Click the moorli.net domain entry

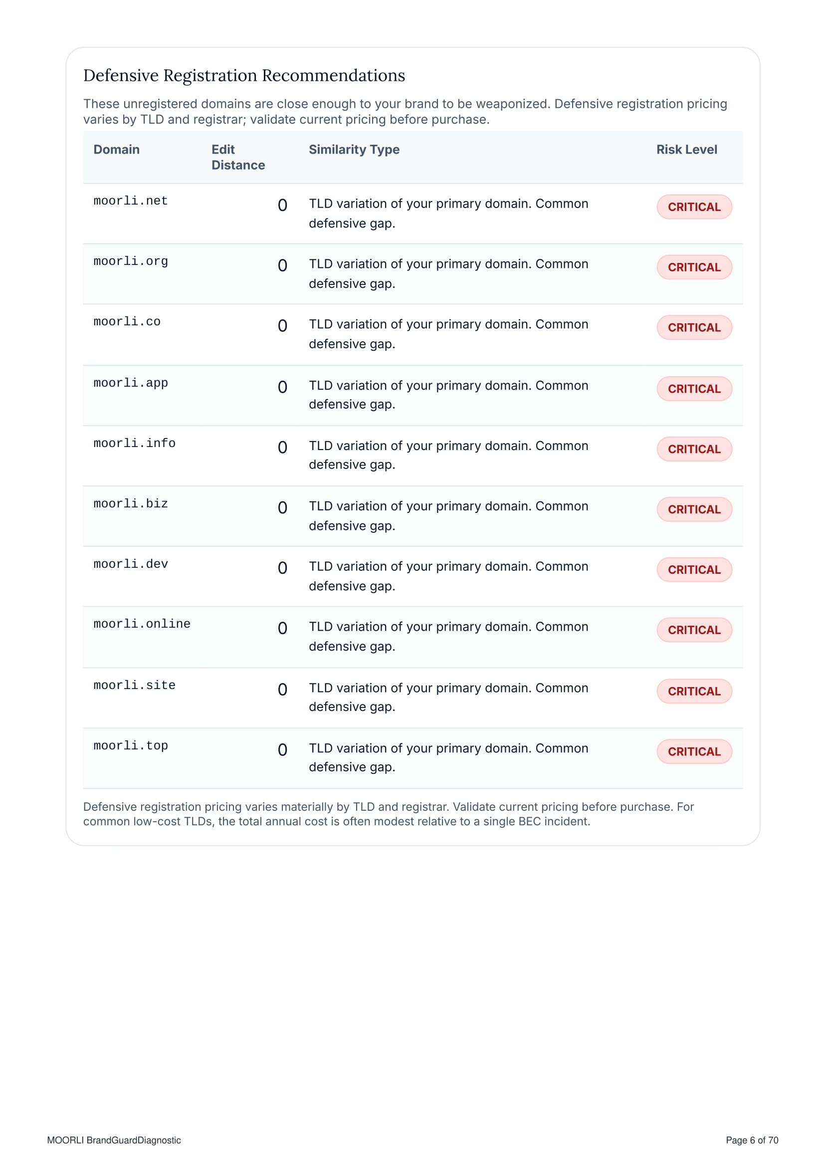pos(131,201)
